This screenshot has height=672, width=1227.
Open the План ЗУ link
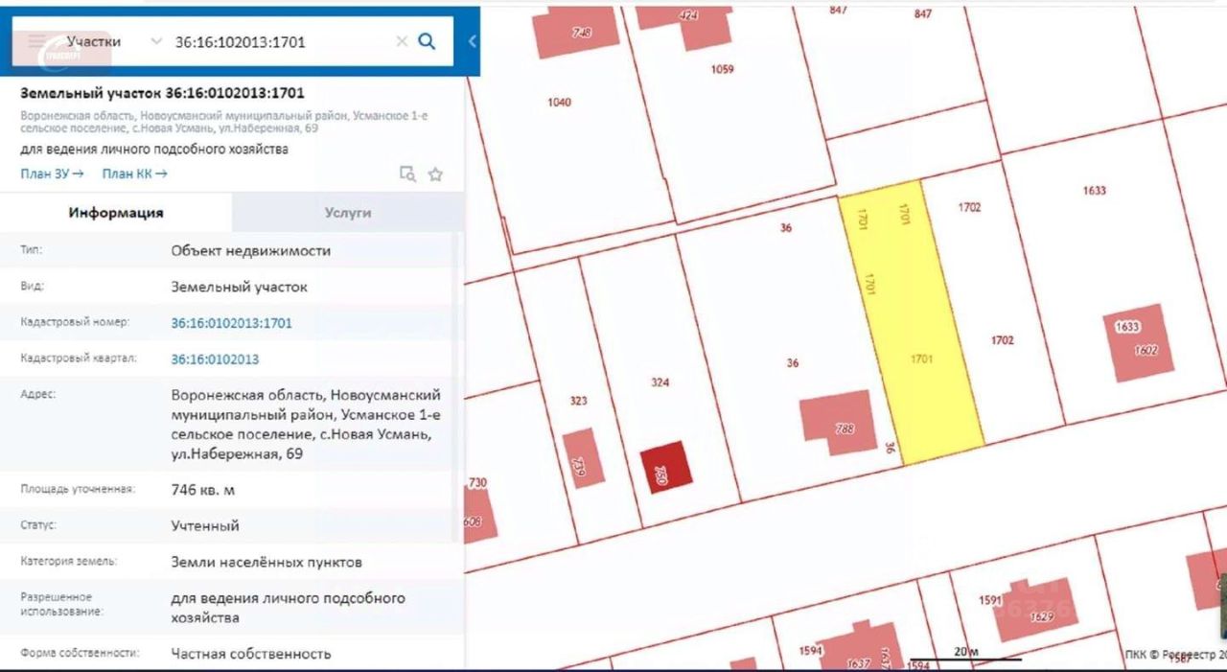[52, 174]
